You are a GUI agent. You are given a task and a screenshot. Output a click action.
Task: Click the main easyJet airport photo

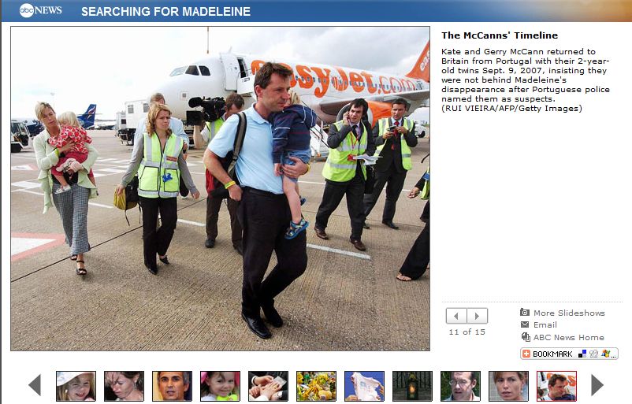pyautogui.click(x=220, y=188)
